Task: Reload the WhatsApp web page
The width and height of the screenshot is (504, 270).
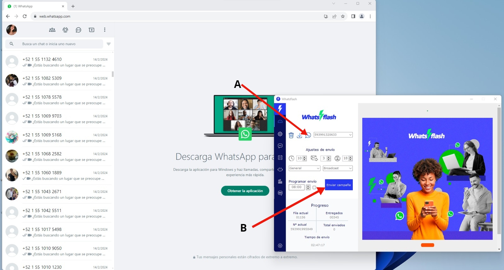Action: coord(25,16)
